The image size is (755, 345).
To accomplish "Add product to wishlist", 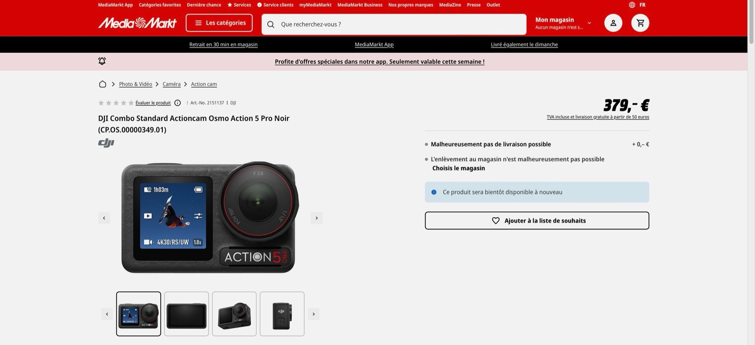I will 537,221.
